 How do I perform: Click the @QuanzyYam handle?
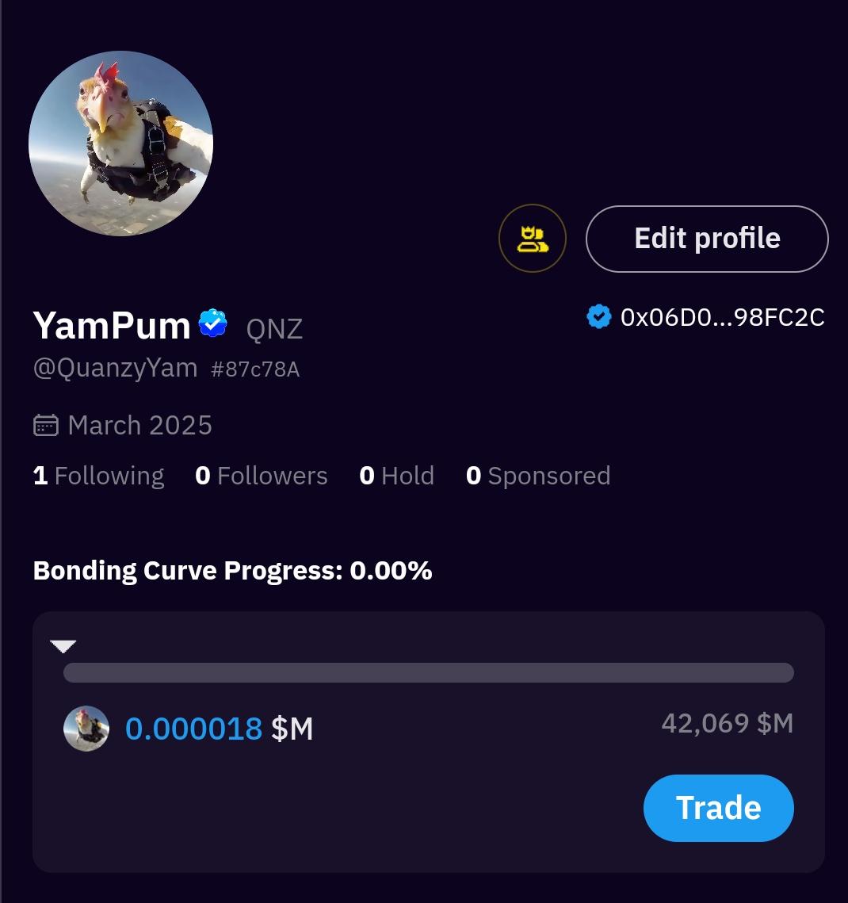coord(115,368)
